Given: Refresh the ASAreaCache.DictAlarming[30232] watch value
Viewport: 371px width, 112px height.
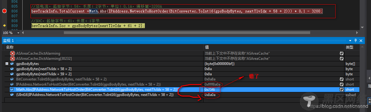Looking at the screenshot, I should tap(341, 59).
